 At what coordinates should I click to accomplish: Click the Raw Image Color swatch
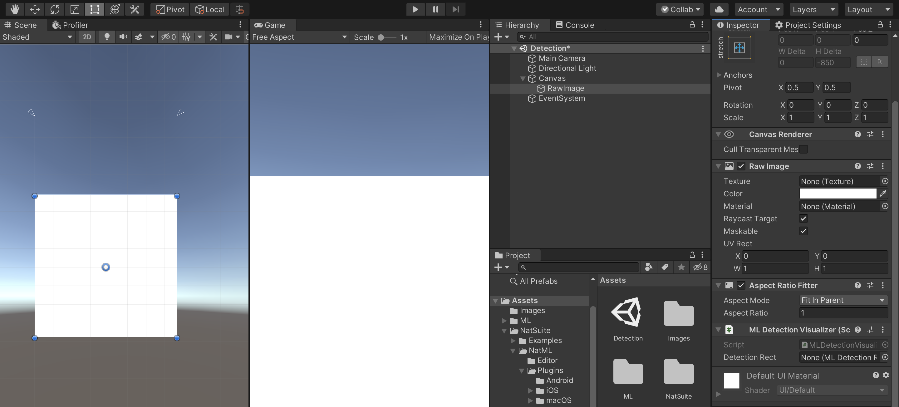[x=838, y=194]
